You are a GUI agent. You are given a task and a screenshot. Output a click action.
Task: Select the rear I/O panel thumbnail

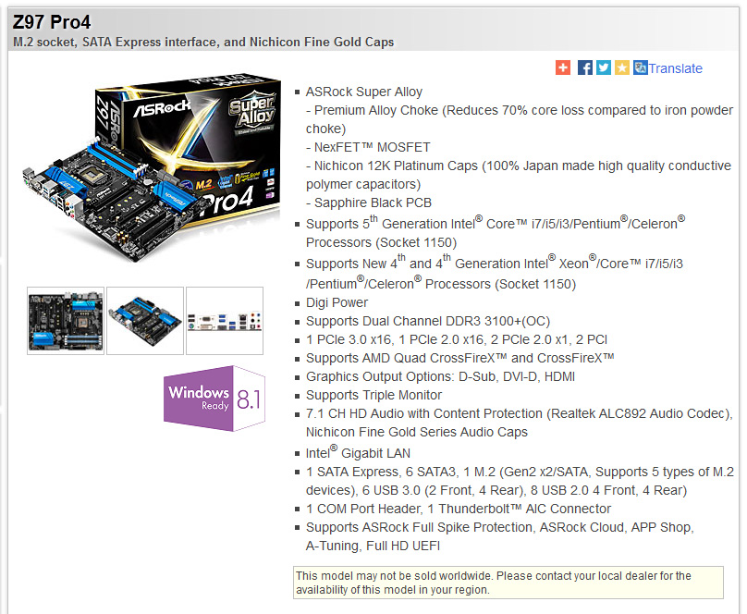[225, 321]
